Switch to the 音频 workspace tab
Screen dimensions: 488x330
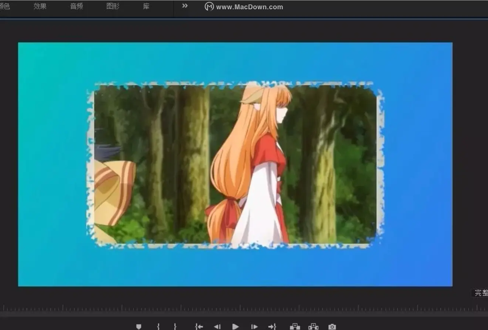pos(76,6)
